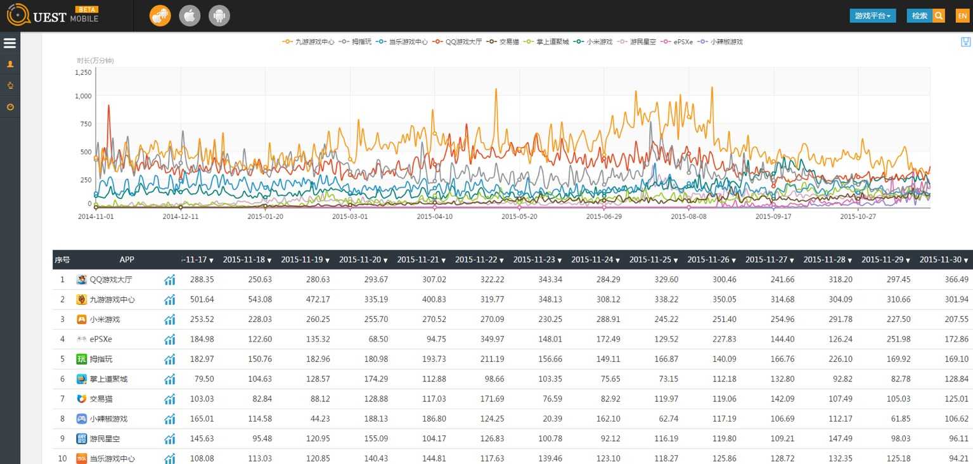Select the combined iOS and Android platform icon
This screenshot has width=973, height=464.
click(160, 16)
